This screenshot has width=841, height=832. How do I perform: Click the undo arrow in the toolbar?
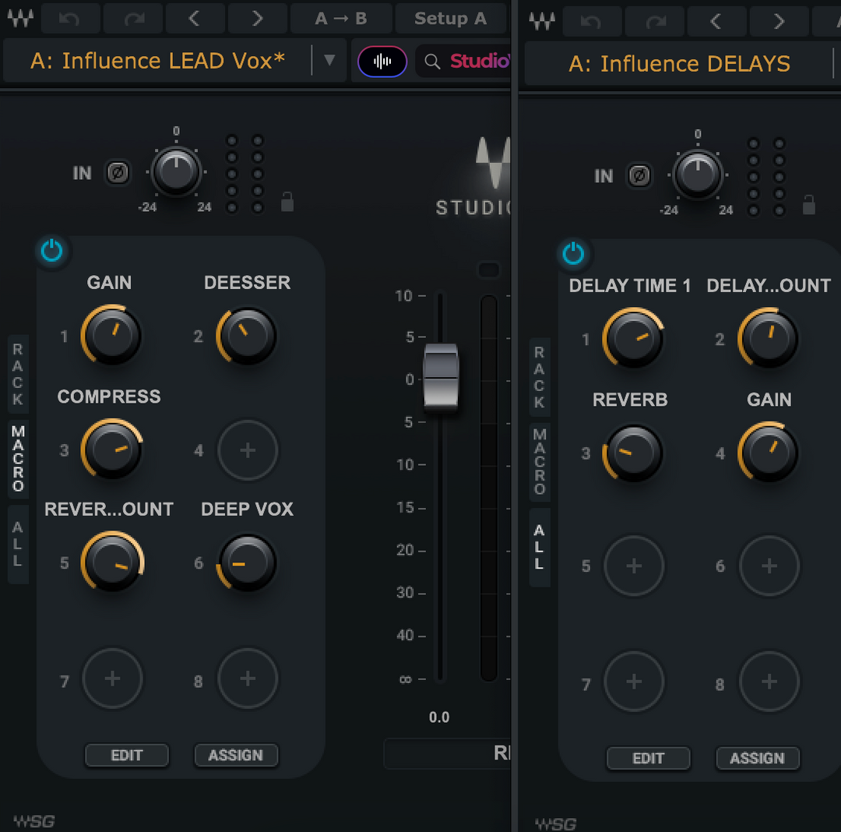[x=71, y=18]
